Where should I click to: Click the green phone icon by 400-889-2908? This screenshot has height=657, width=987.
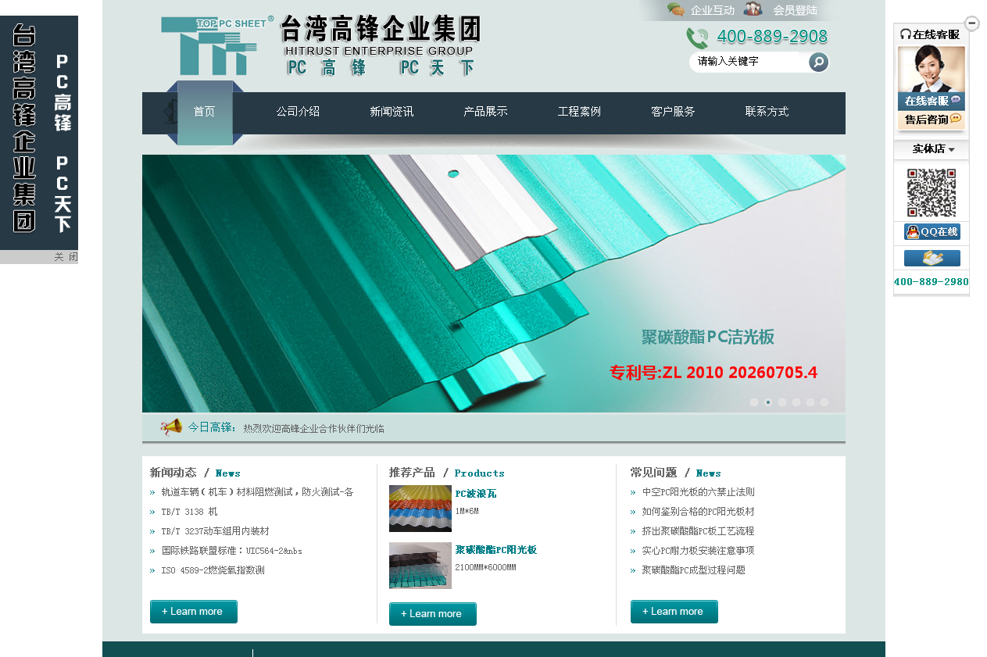[x=697, y=38]
